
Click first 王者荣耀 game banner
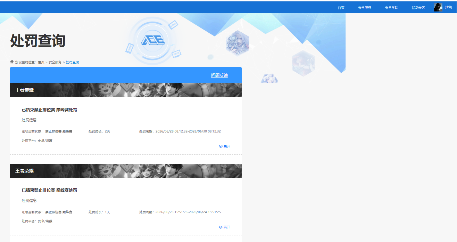pyautogui.click(x=126, y=90)
